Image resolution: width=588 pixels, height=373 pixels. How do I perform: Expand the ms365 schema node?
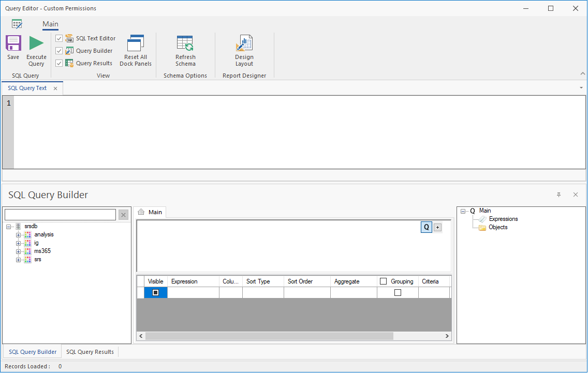(x=19, y=251)
